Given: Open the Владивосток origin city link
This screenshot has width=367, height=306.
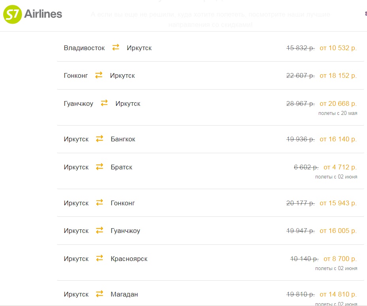Looking at the screenshot, I should coord(84,48).
